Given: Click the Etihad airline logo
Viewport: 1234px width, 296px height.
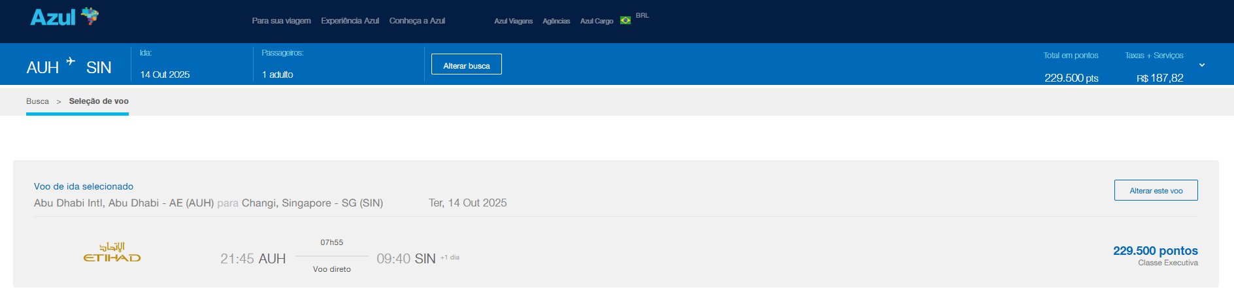Looking at the screenshot, I should pos(112,253).
